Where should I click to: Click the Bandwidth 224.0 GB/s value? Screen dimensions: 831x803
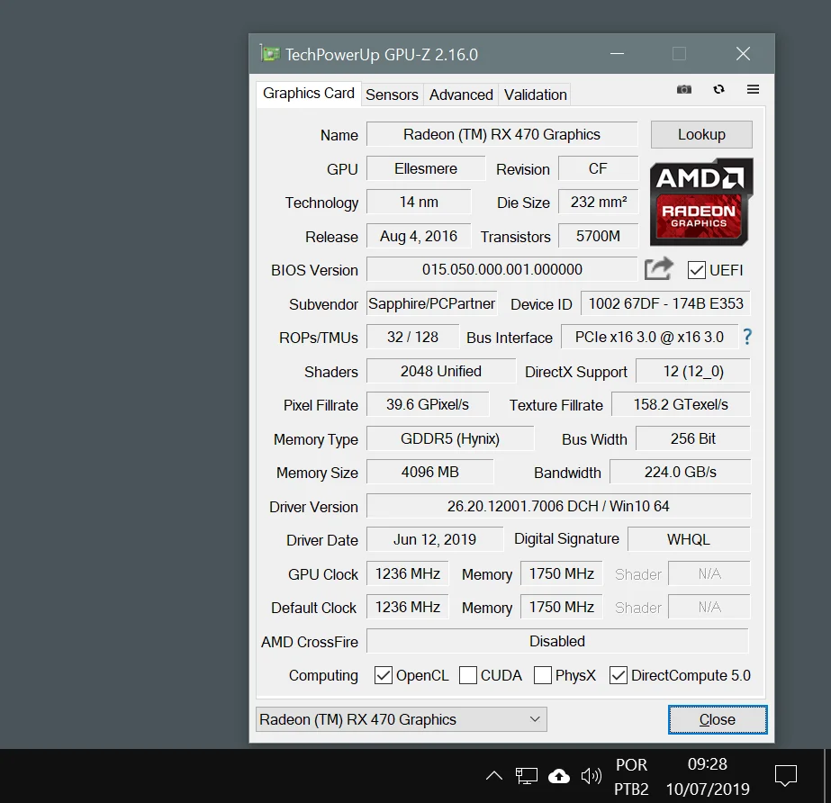point(681,472)
